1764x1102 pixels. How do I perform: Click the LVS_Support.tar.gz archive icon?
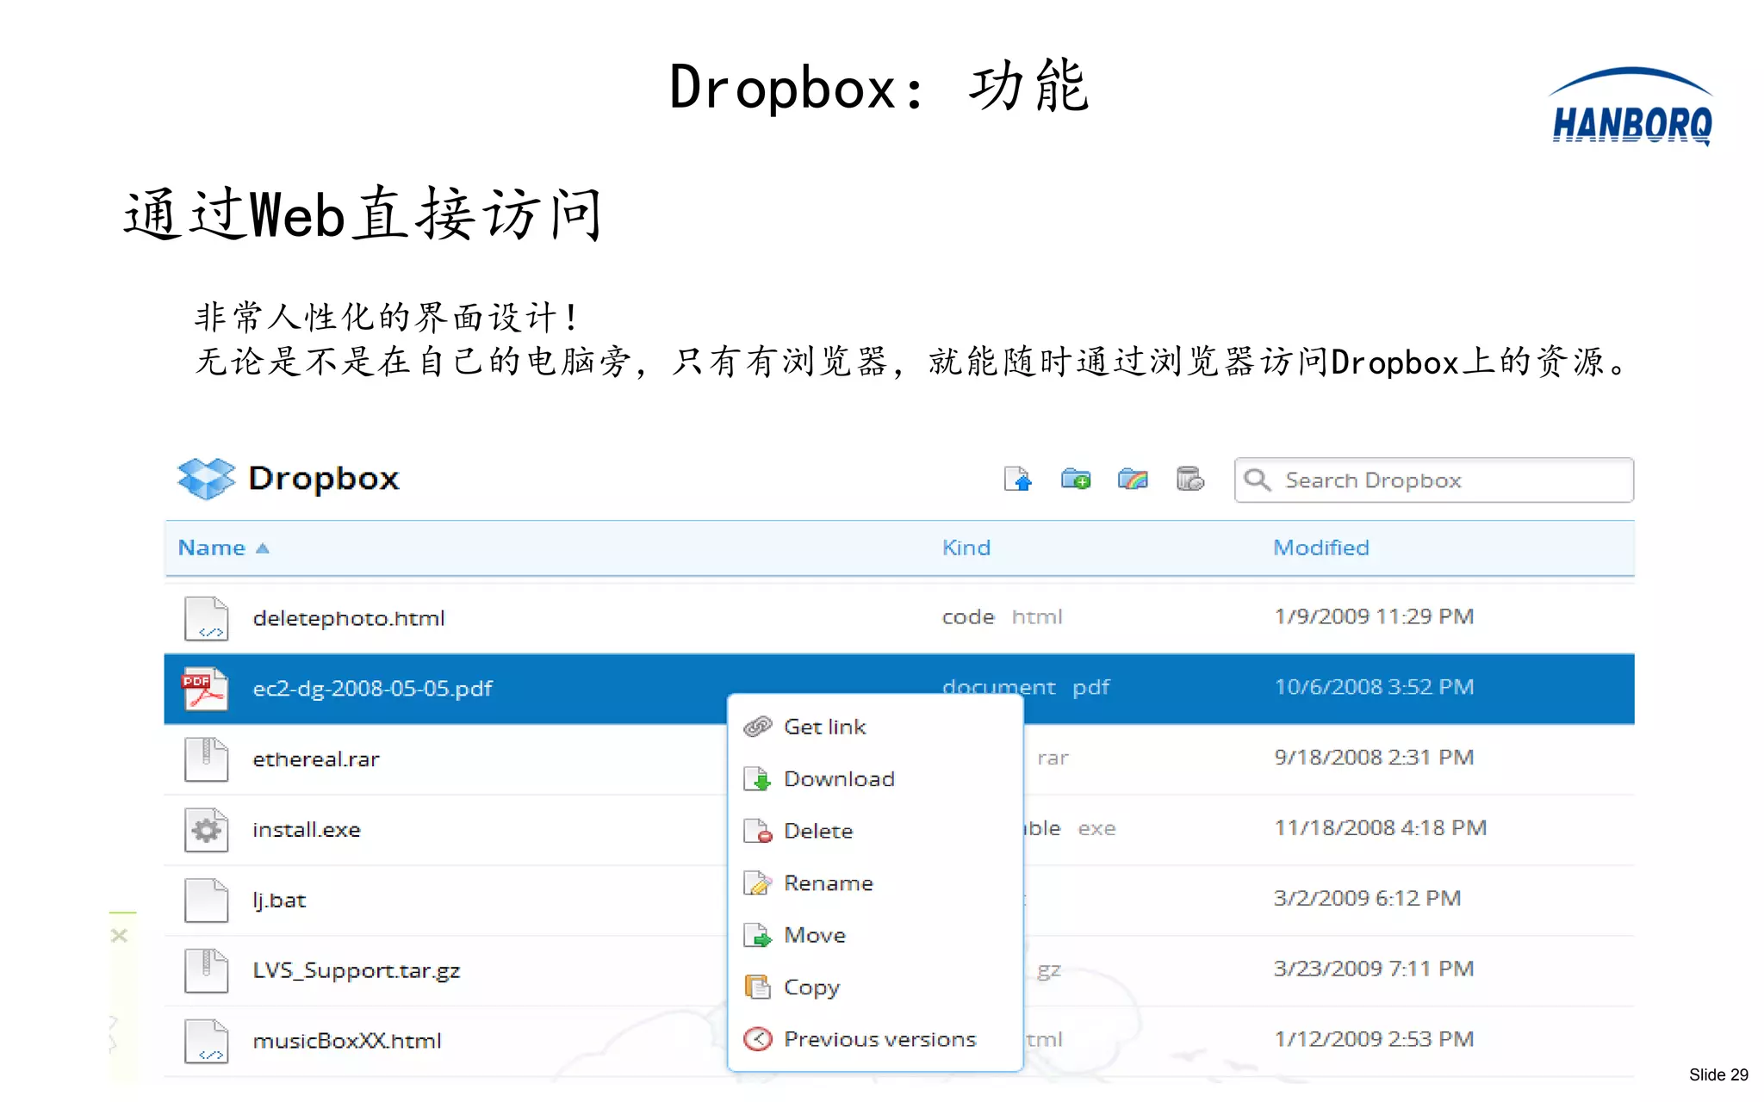tap(207, 971)
